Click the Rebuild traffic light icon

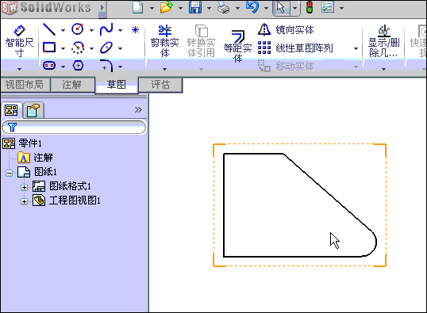click(309, 7)
